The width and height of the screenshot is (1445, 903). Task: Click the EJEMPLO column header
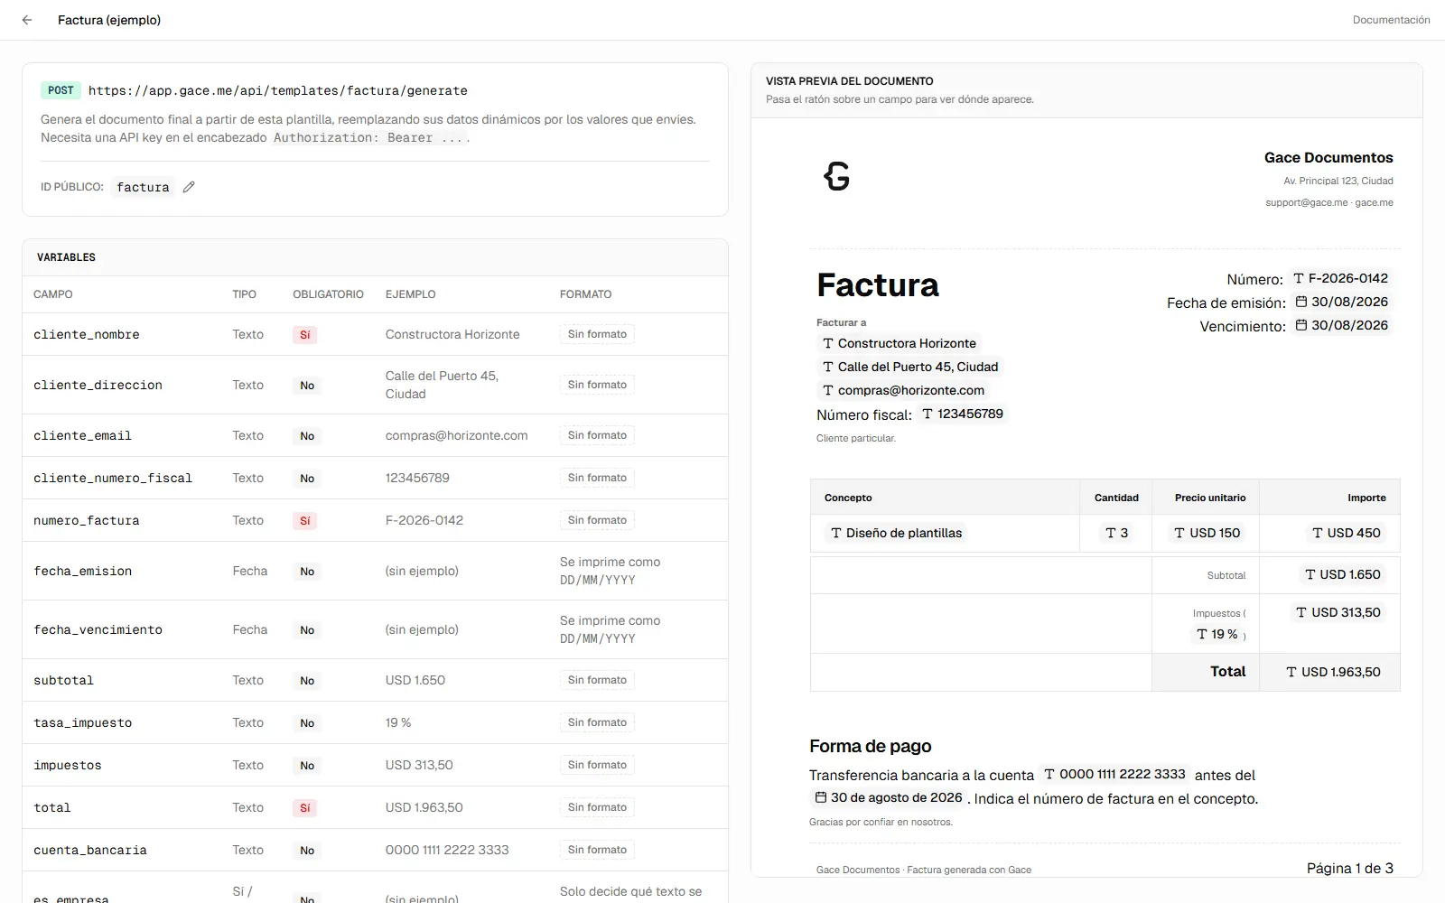pyautogui.click(x=411, y=294)
